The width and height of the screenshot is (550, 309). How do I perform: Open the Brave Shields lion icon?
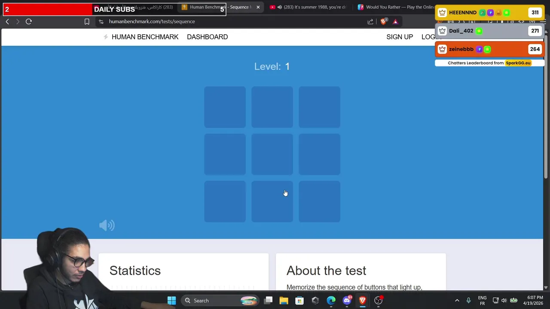[x=384, y=21]
